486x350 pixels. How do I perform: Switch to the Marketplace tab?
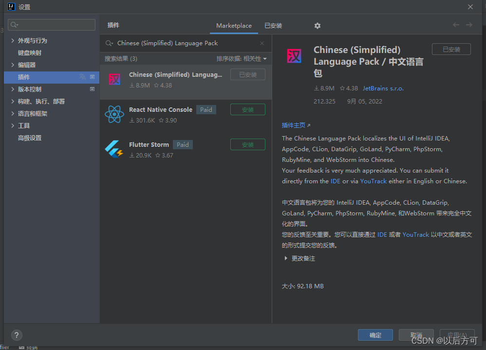tap(234, 26)
